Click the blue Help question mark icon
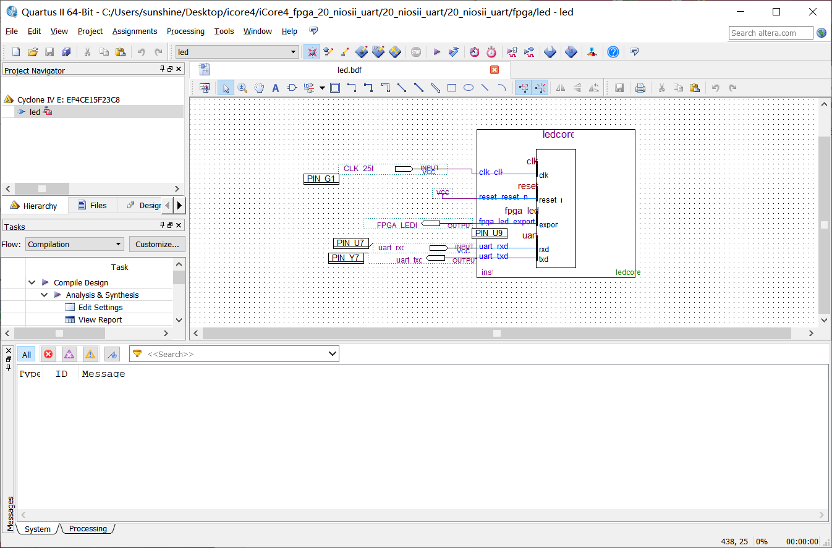832x548 pixels. click(613, 52)
